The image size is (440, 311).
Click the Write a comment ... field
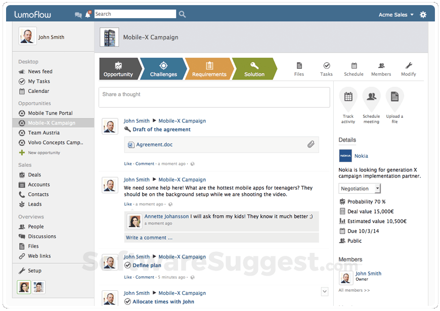(222, 238)
